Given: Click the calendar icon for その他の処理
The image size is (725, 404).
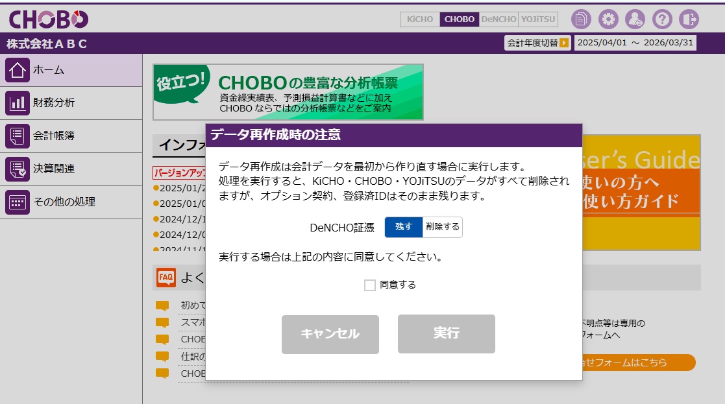Looking at the screenshot, I should (x=18, y=202).
